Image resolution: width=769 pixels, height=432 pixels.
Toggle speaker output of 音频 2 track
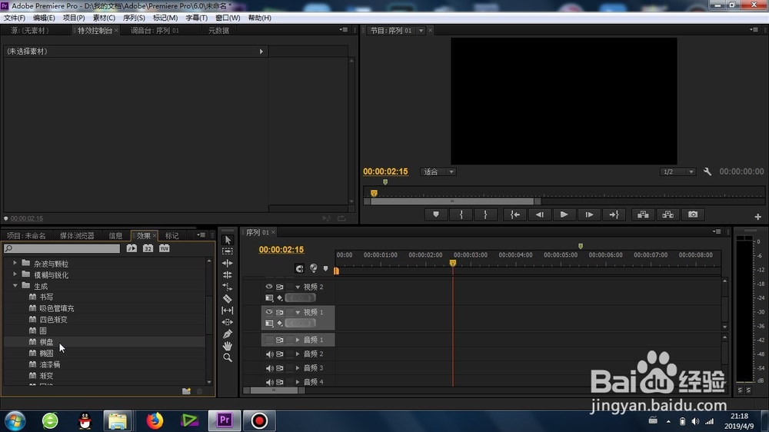[x=269, y=354]
